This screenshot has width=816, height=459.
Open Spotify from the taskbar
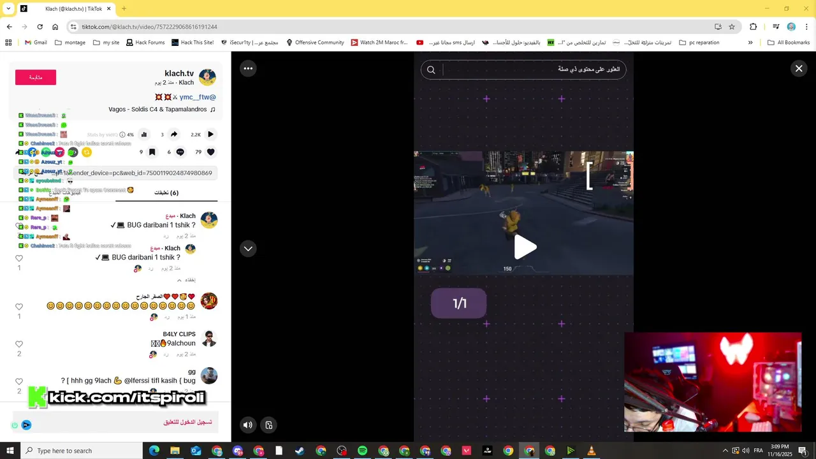362,451
